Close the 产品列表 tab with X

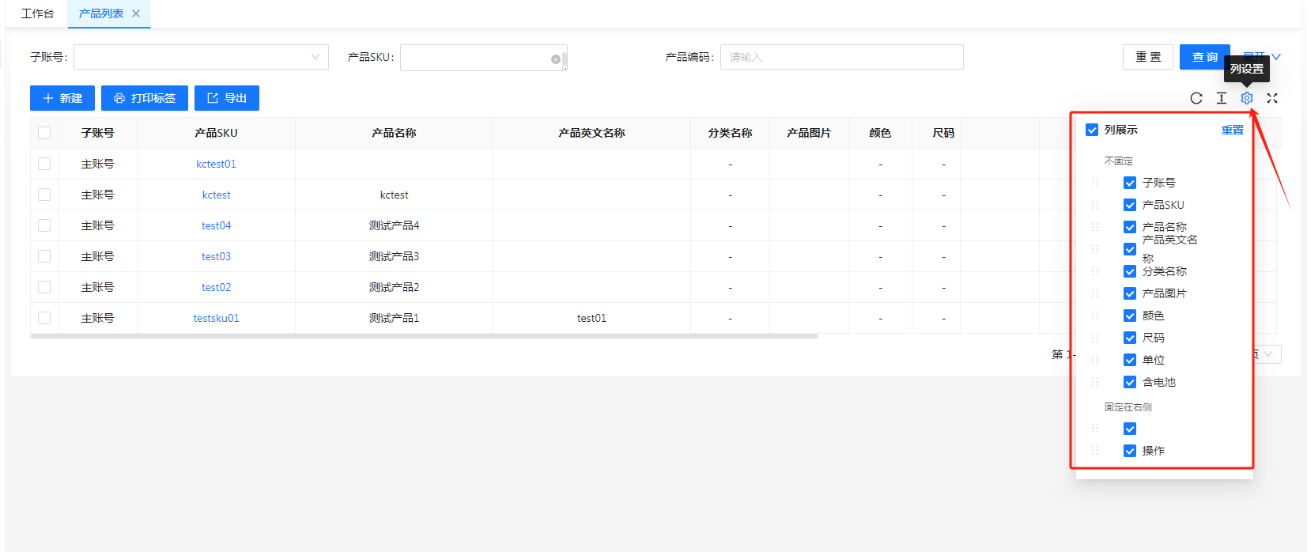136,13
